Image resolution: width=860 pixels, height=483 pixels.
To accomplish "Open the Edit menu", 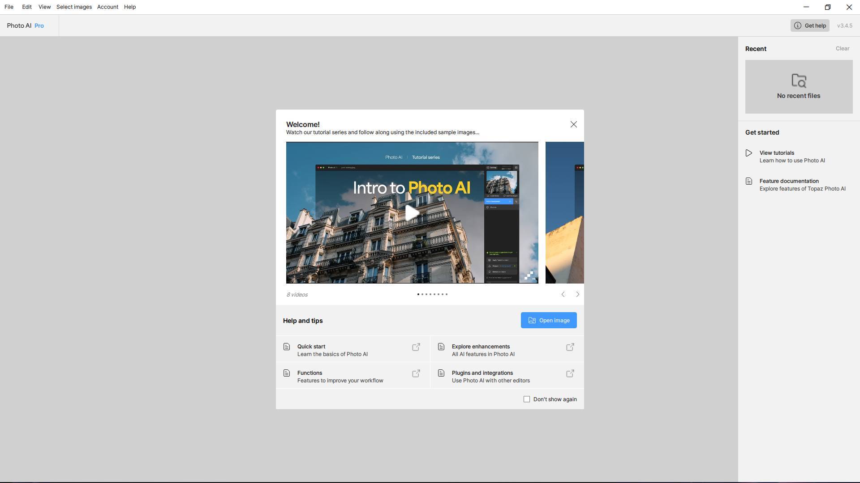I will [27, 7].
